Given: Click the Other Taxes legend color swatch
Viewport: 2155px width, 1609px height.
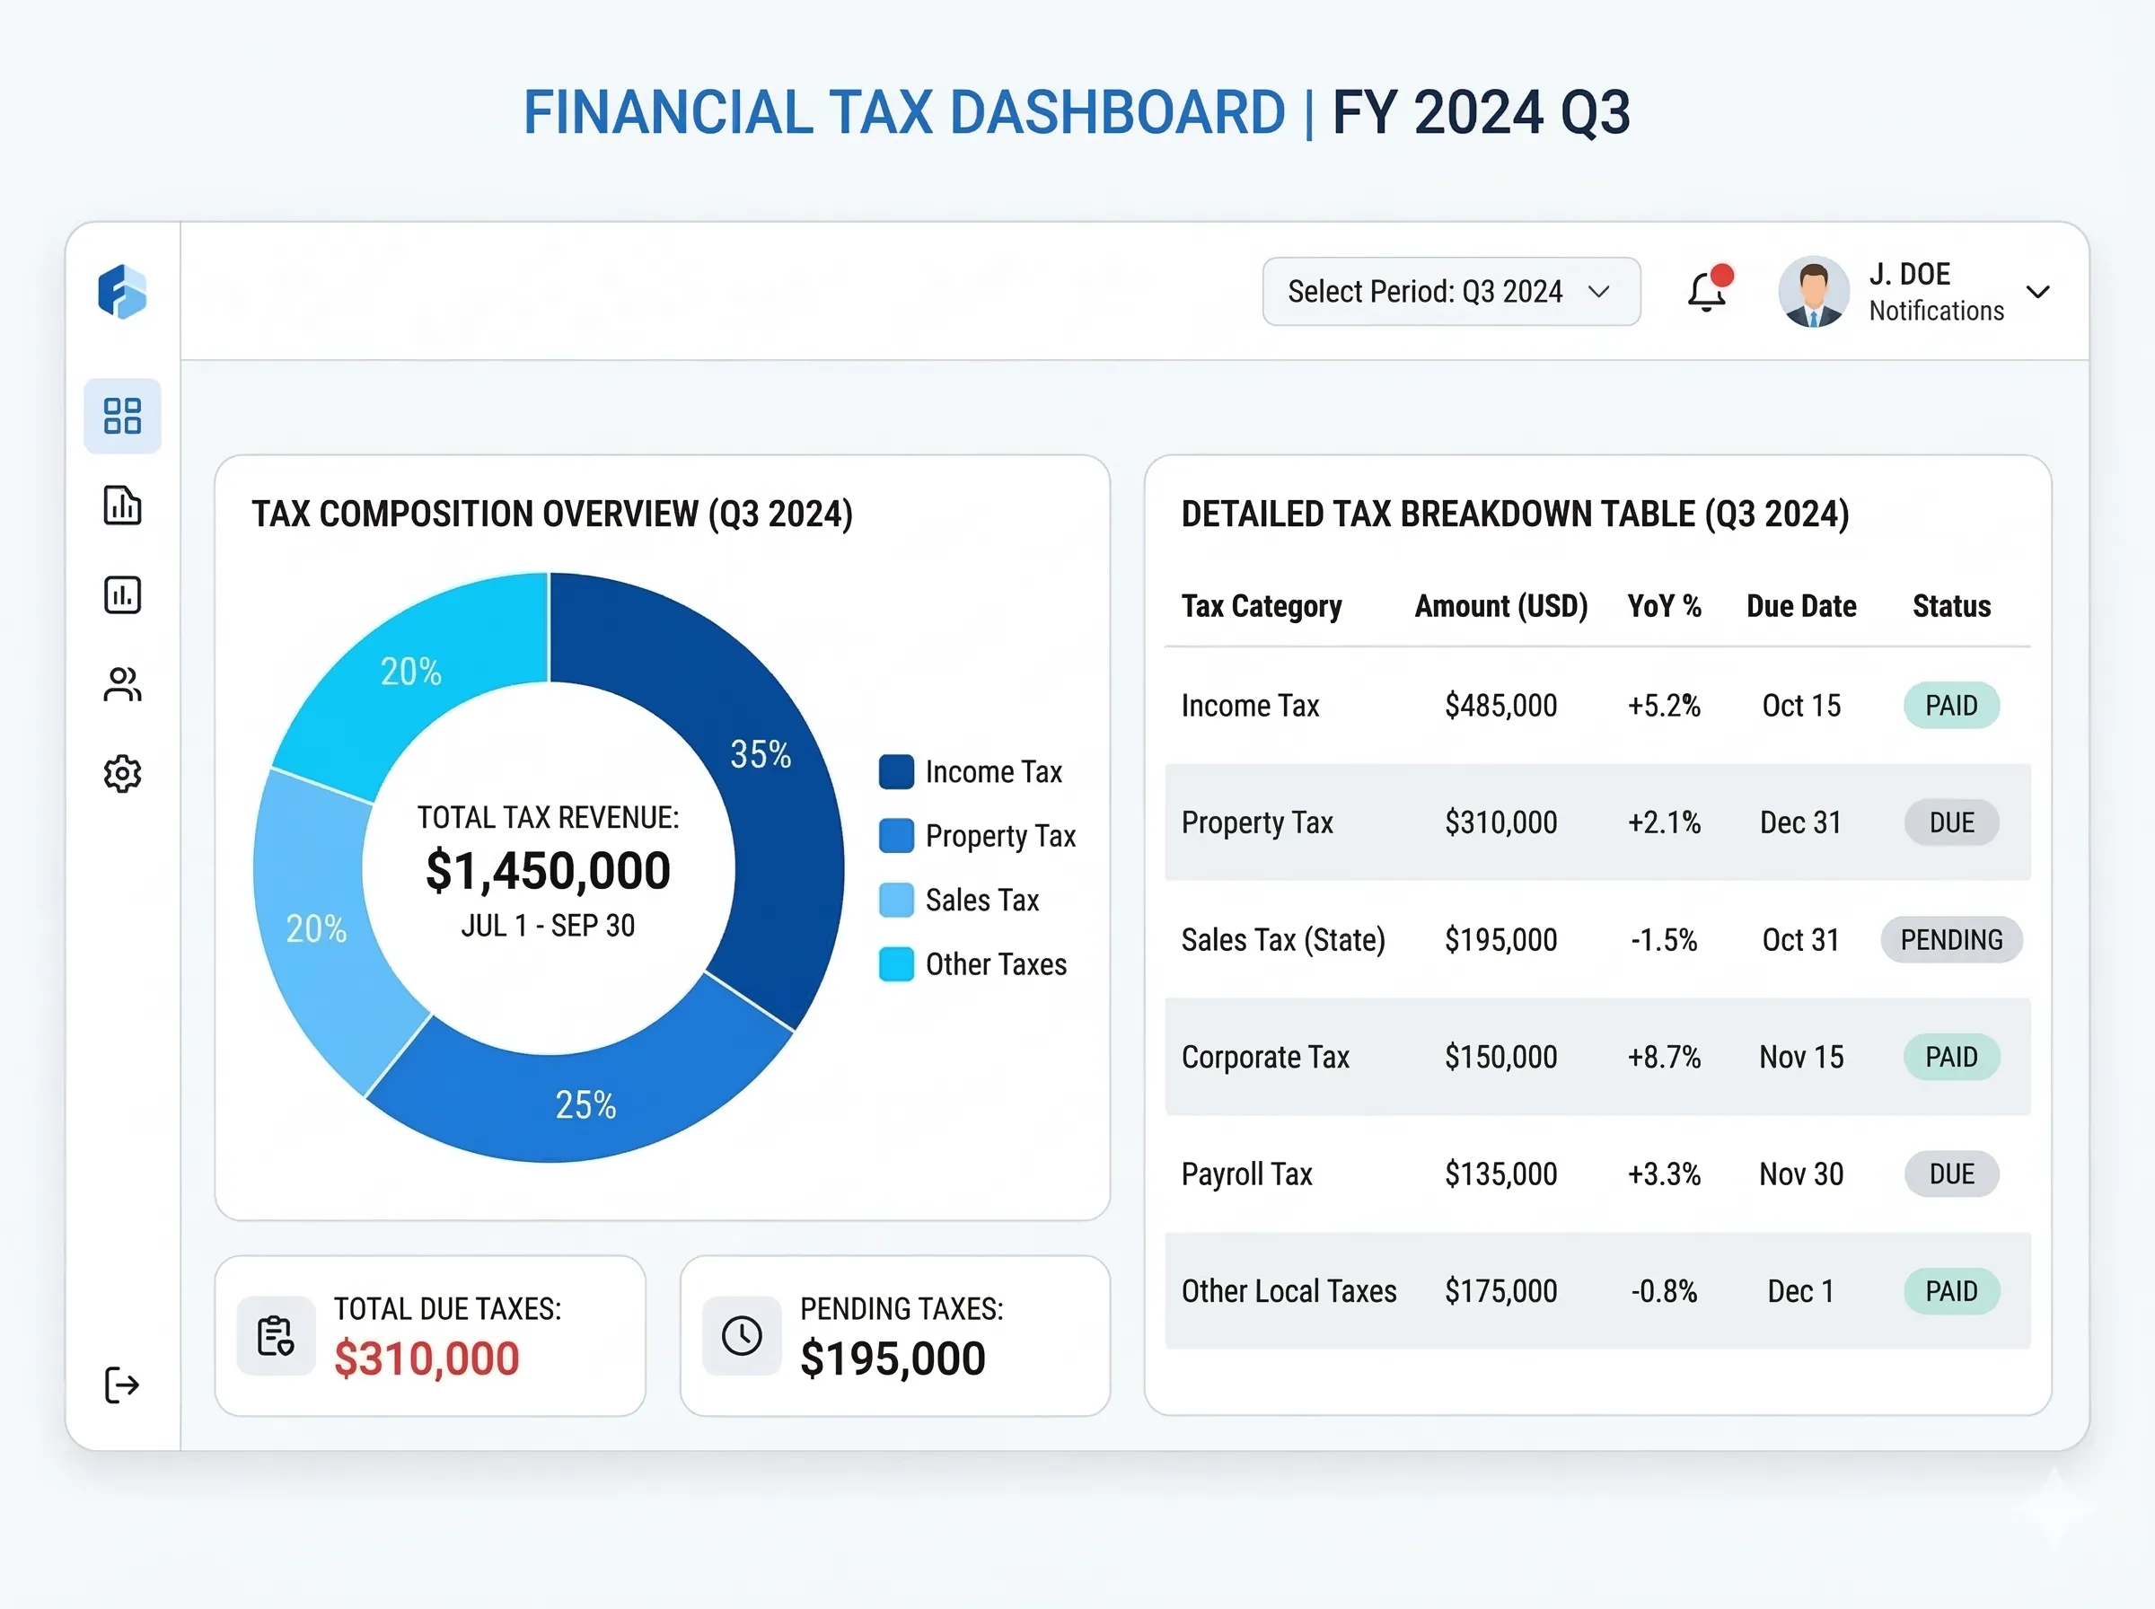Looking at the screenshot, I should click(x=896, y=964).
